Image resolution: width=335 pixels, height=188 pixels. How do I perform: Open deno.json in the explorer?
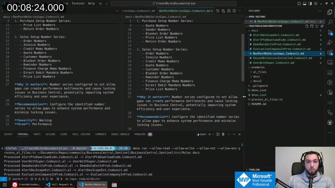(259, 91)
